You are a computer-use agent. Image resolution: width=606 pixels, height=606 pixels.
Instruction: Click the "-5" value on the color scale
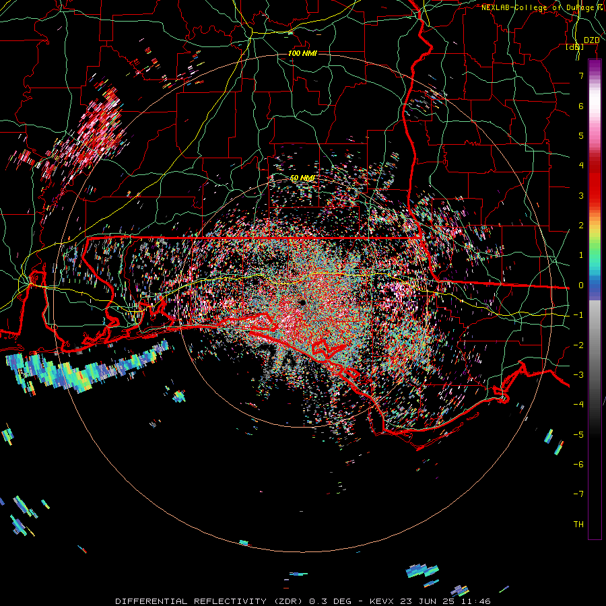(578, 435)
